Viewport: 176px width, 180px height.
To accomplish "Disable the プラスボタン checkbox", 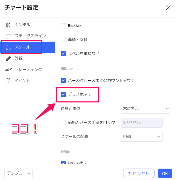I will 63,94.
